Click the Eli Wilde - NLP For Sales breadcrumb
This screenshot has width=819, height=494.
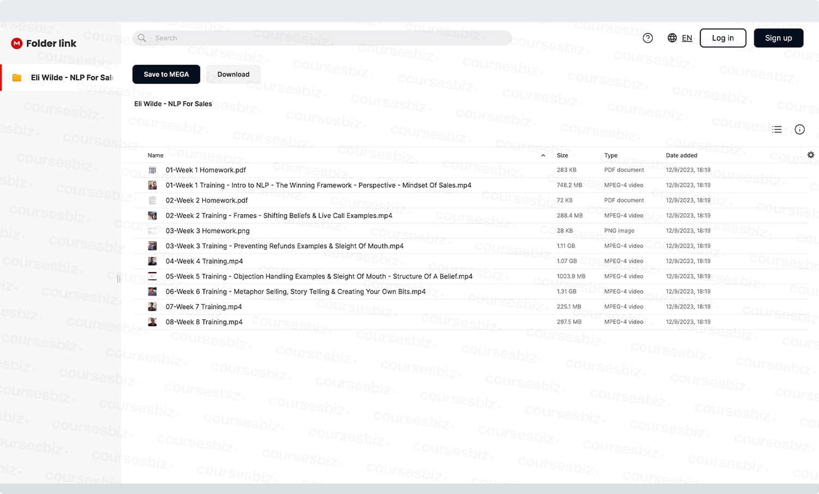pos(173,104)
